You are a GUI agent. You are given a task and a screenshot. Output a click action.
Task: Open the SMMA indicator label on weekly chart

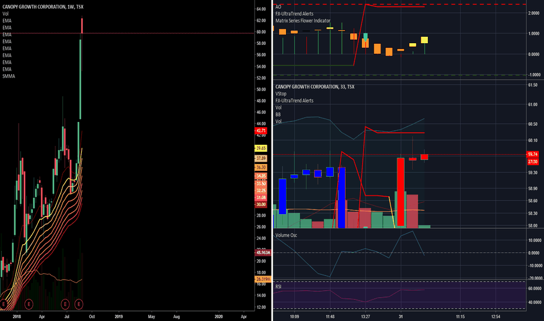(9, 76)
